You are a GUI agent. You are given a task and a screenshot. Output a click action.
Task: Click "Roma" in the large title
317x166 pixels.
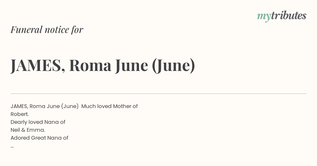click(x=90, y=65)
